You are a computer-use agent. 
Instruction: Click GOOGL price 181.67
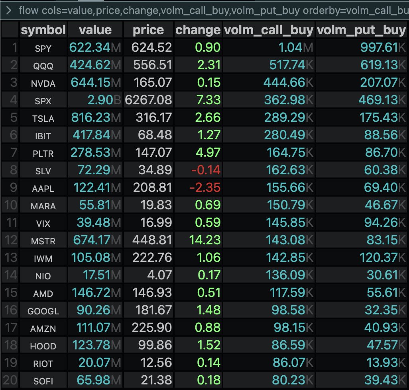(153, 310)
